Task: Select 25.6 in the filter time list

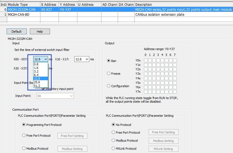Action: click(37, 82)
